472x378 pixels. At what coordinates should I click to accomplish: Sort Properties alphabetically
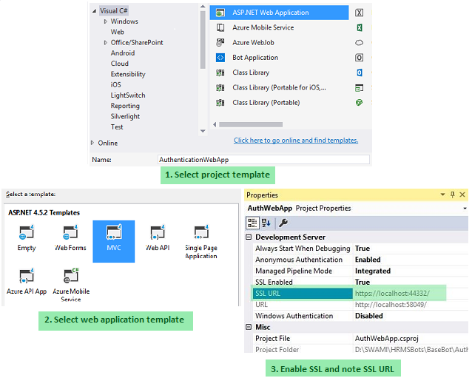point(266,223)
